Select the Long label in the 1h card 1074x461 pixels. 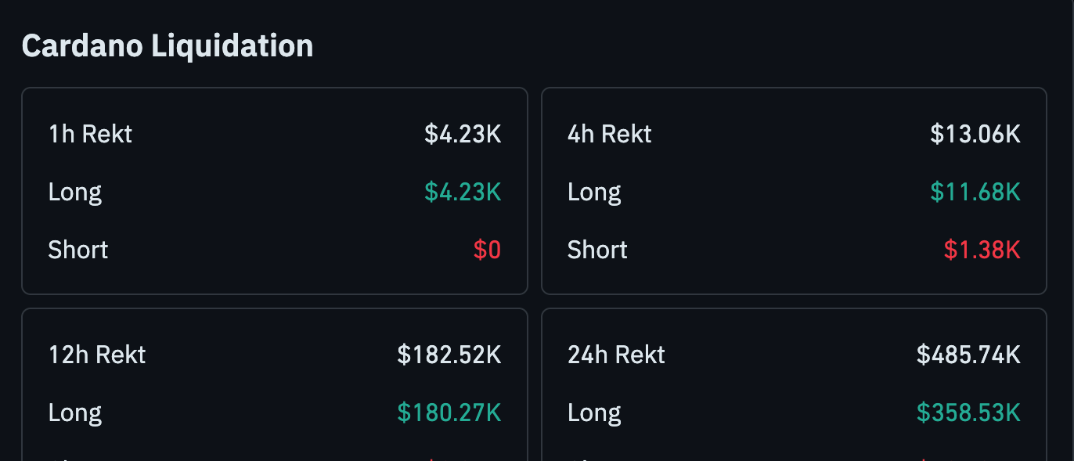[74, 192]
